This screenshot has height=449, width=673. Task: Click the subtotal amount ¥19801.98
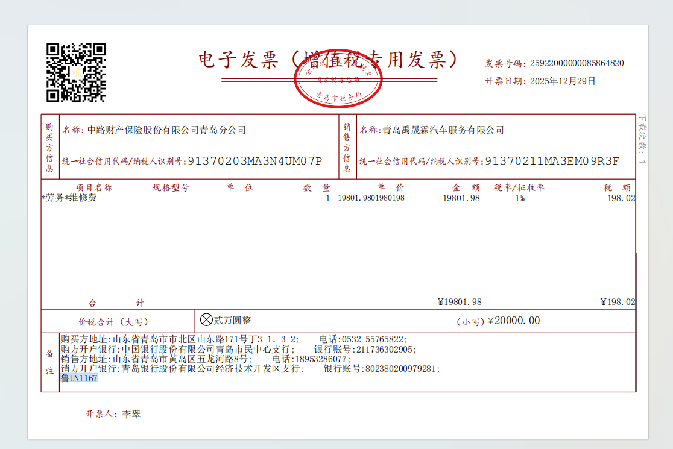pyautogui.click(x=459, y=302)
